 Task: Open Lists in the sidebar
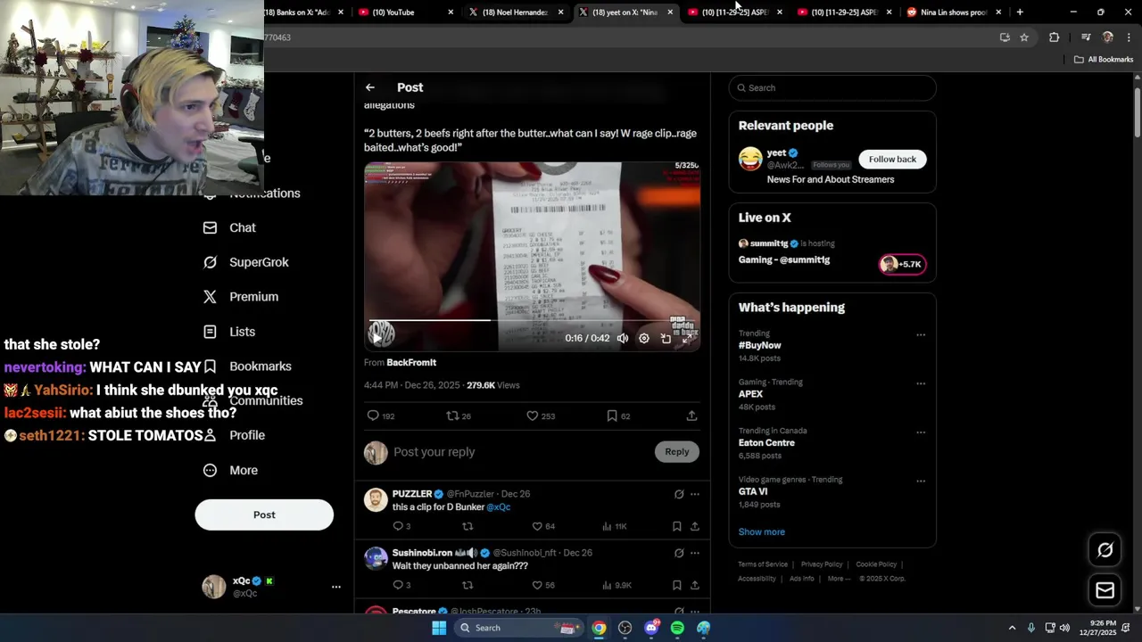pyautogui.click(x=229, y=332)
